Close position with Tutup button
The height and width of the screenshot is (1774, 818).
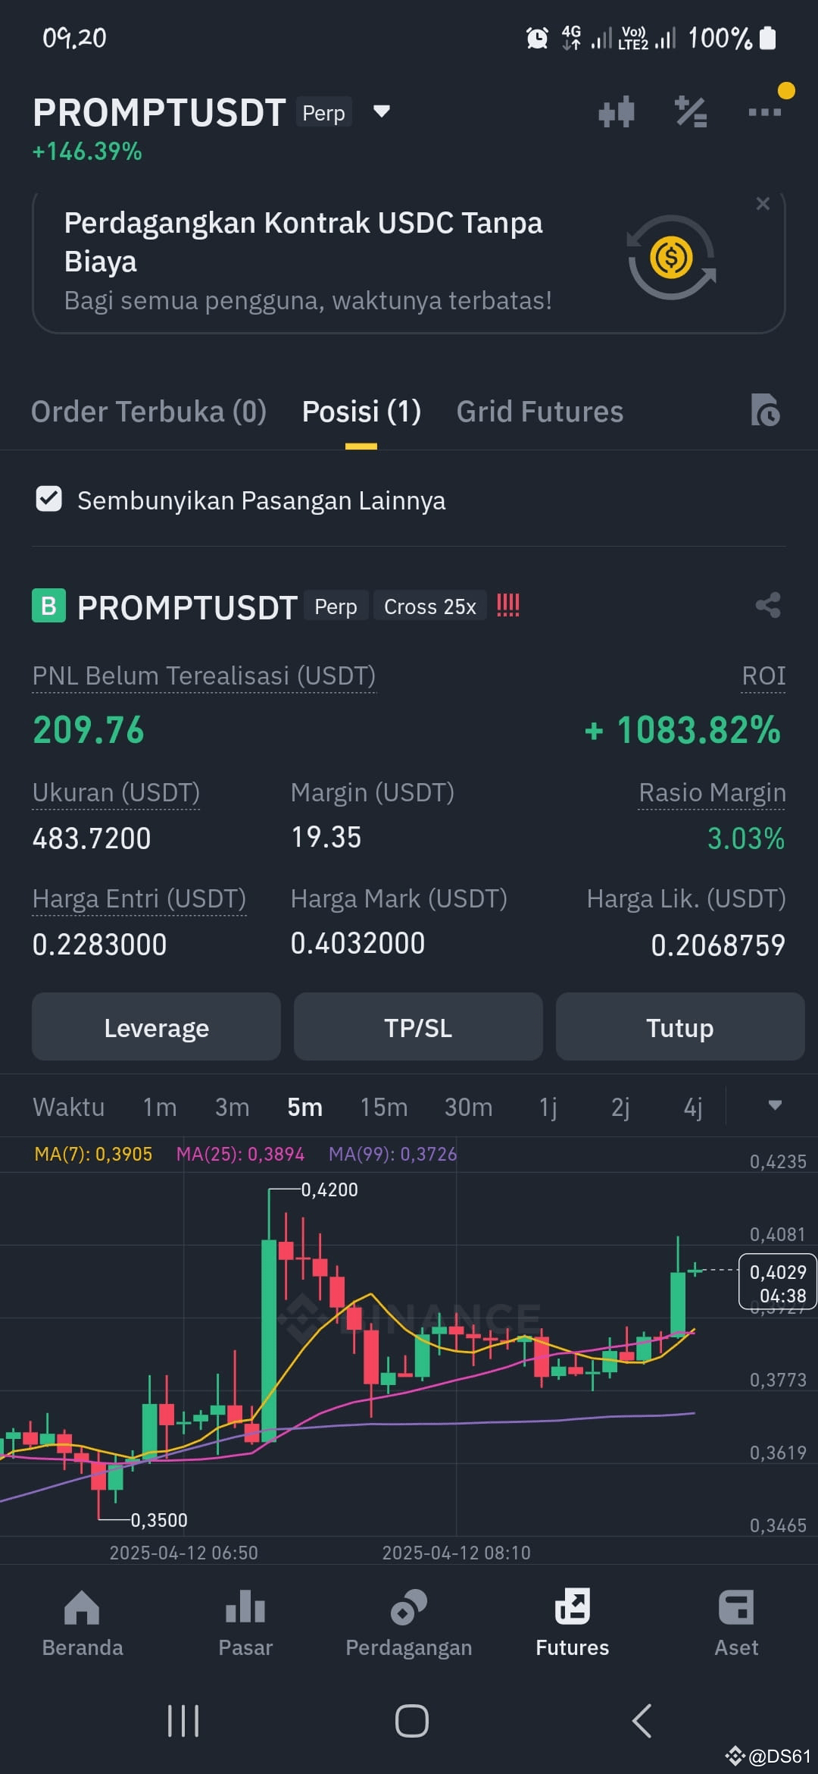click(680, 1027)
